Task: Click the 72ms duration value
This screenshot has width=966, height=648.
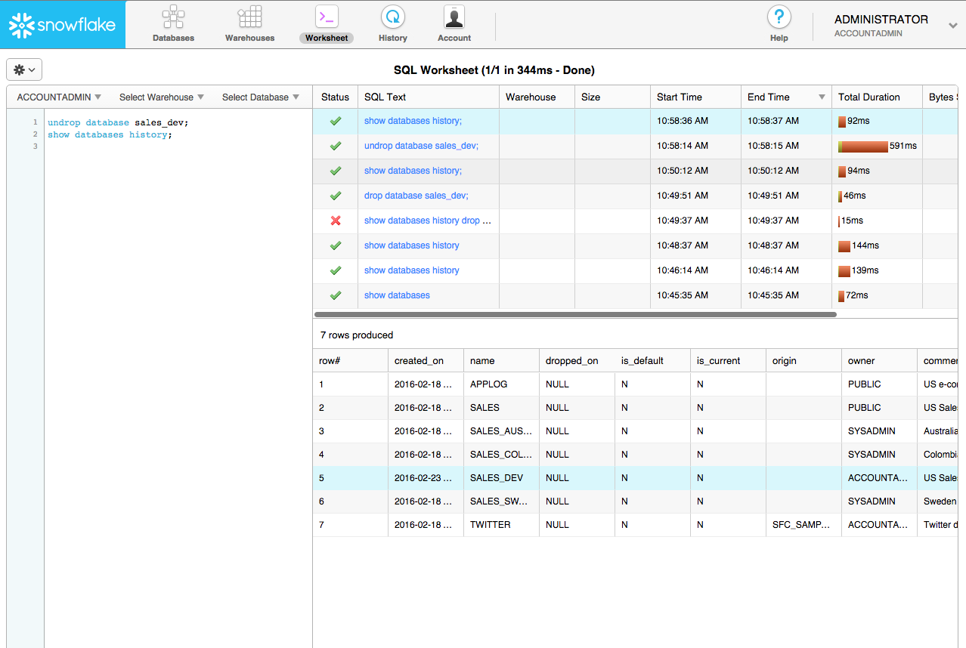Action: [x=857, y=295]
